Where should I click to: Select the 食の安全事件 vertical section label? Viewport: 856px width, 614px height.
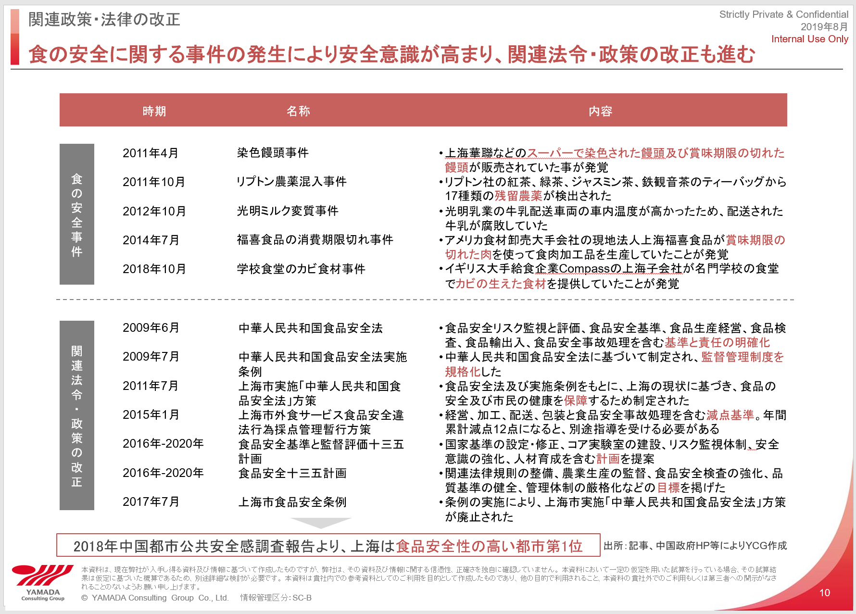(77, 214)
